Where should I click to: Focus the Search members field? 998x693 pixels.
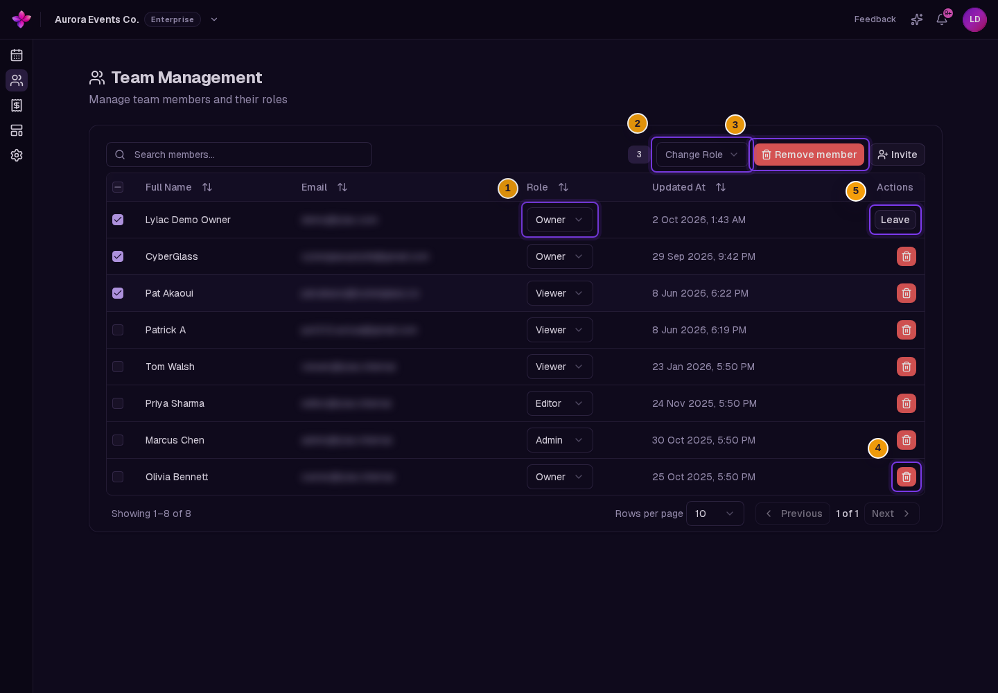pyautogui.click(x=239, y=155)
